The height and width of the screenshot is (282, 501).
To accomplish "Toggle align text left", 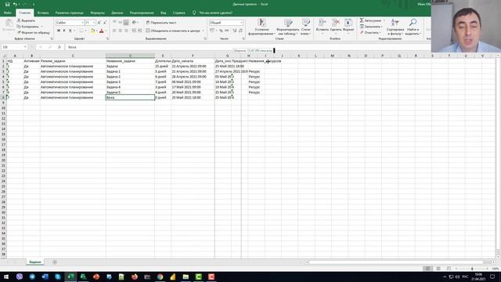I will pos(114,31).
